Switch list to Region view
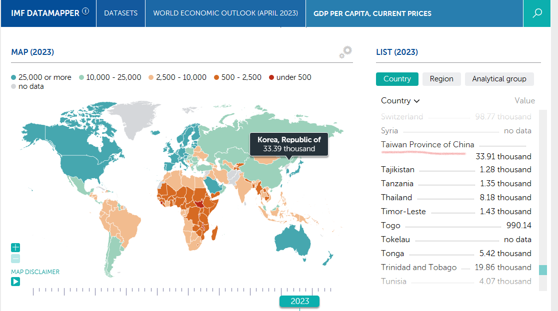Viewport: 558px width, 311px height. 441,79
